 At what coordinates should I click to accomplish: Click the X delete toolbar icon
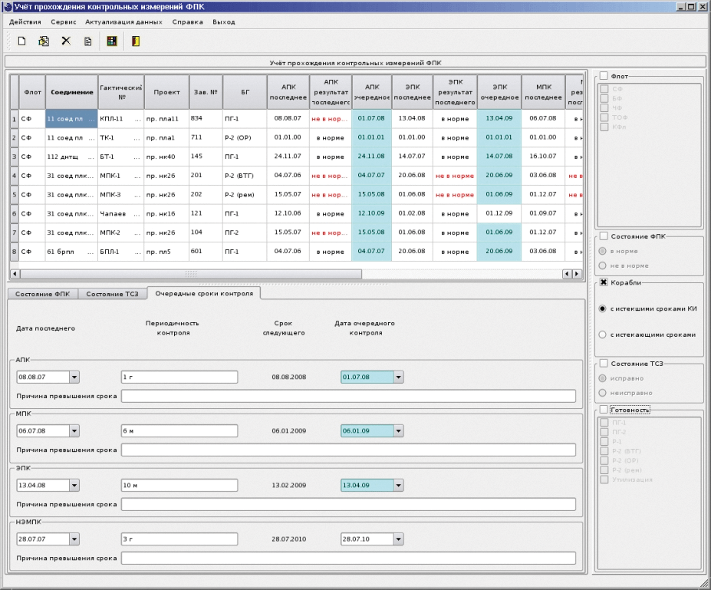tap(66, 41)
